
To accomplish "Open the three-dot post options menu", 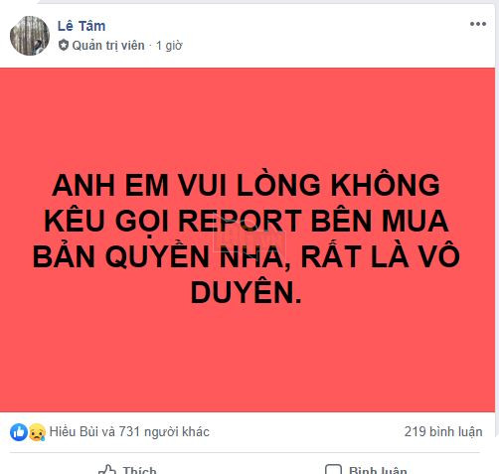I will click(x=478, y=24).
